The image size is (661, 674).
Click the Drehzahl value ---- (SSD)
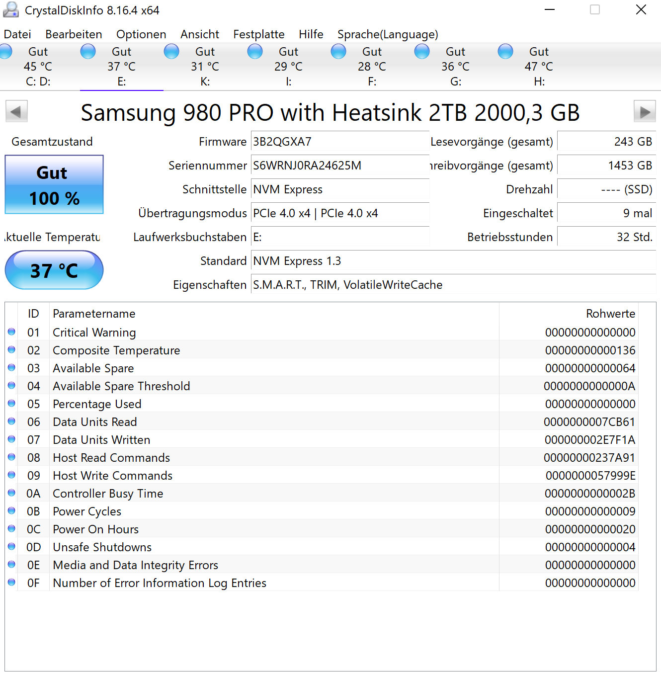pos(607,189)
